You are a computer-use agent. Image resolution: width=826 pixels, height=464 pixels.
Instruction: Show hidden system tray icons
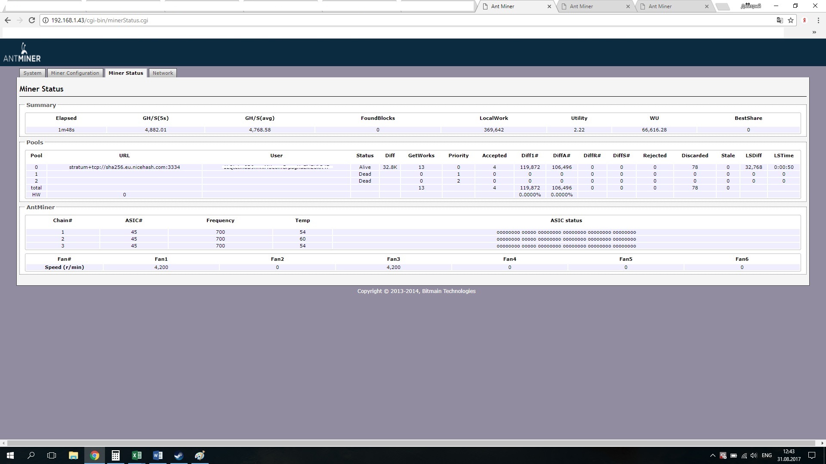point(712,455)
